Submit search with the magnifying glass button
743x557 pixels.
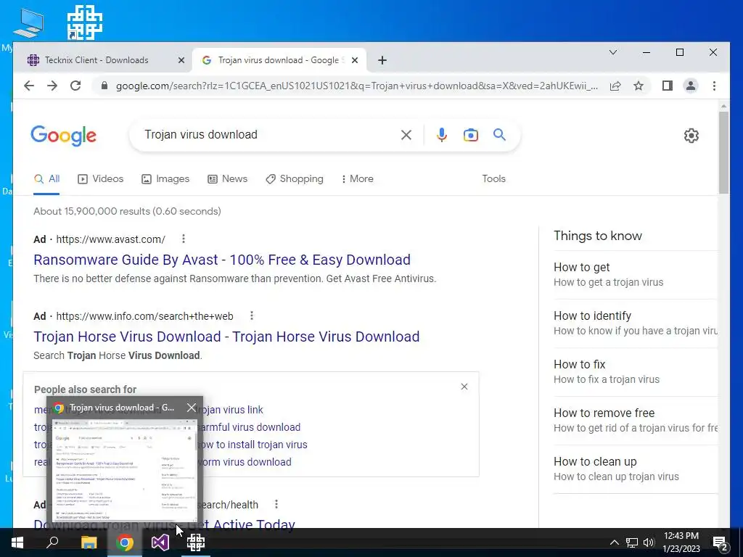[499, 135]
